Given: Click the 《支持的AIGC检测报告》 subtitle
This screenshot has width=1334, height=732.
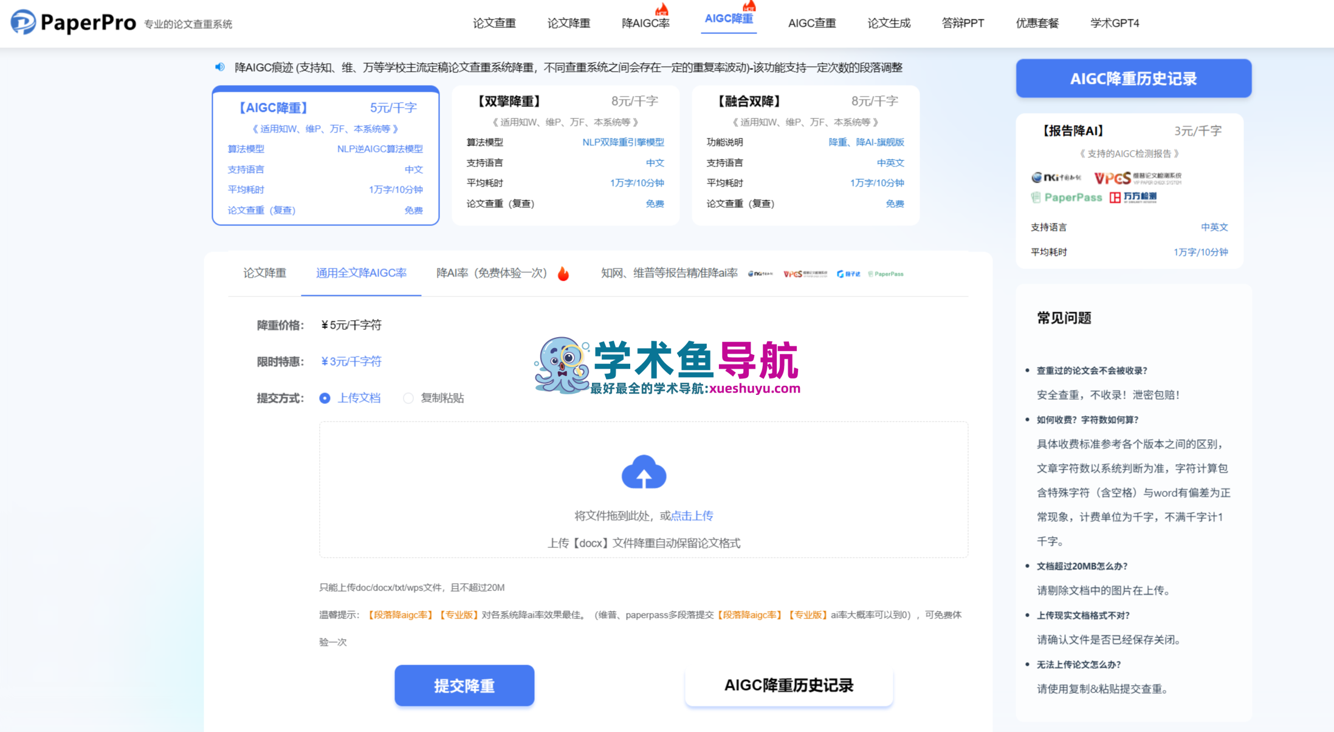Looking at the screenshot, I should point(1129,154).
